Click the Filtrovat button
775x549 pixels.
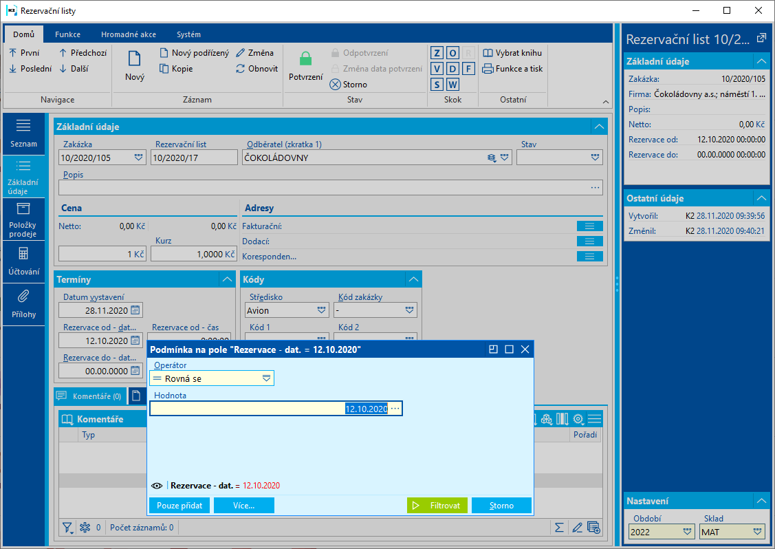(437, 506)
